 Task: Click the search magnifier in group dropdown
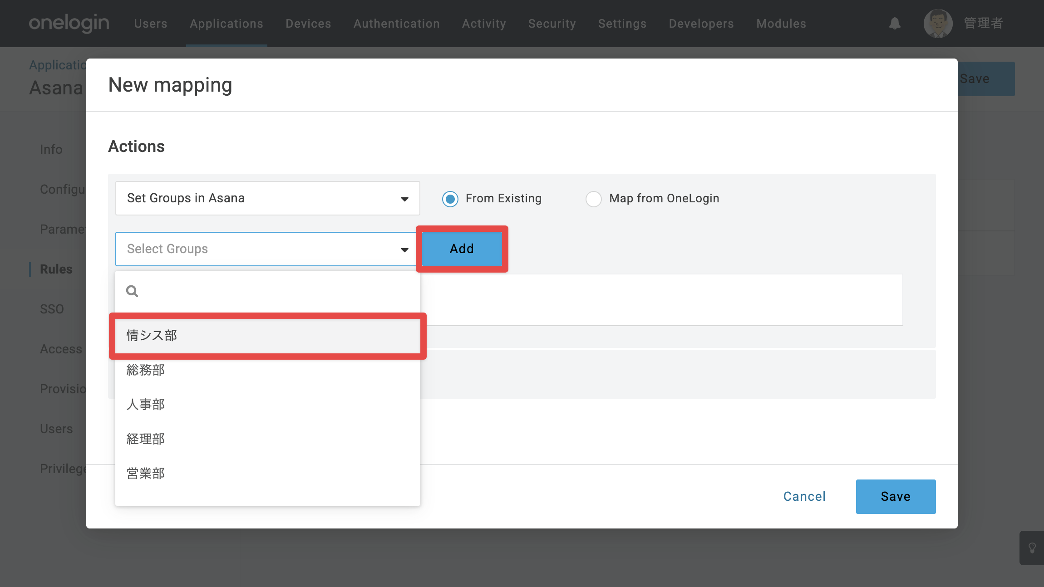pos(132,291)
